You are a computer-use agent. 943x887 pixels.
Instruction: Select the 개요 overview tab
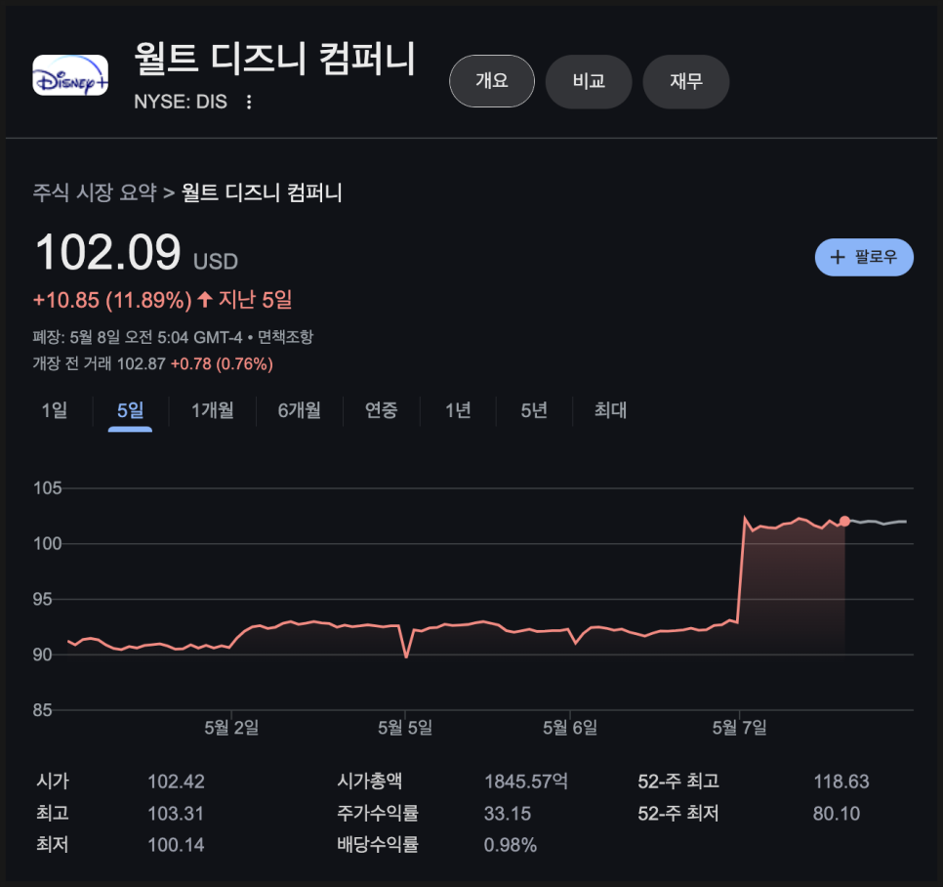pos(492,81)
